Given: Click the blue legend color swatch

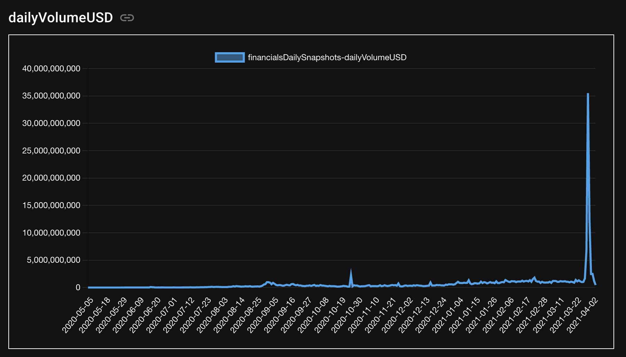Looking at the screenshot, I should coord(230,57).
